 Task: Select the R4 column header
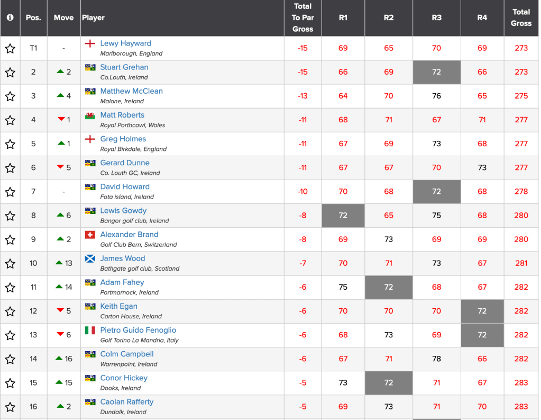pos(482,17)
